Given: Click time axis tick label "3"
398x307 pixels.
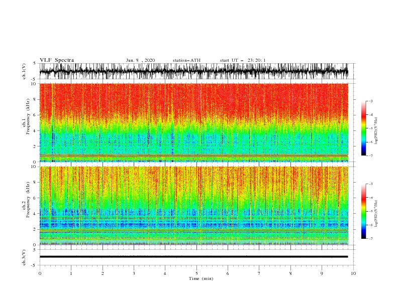Looking at the screenshot, I should [134, 273].
